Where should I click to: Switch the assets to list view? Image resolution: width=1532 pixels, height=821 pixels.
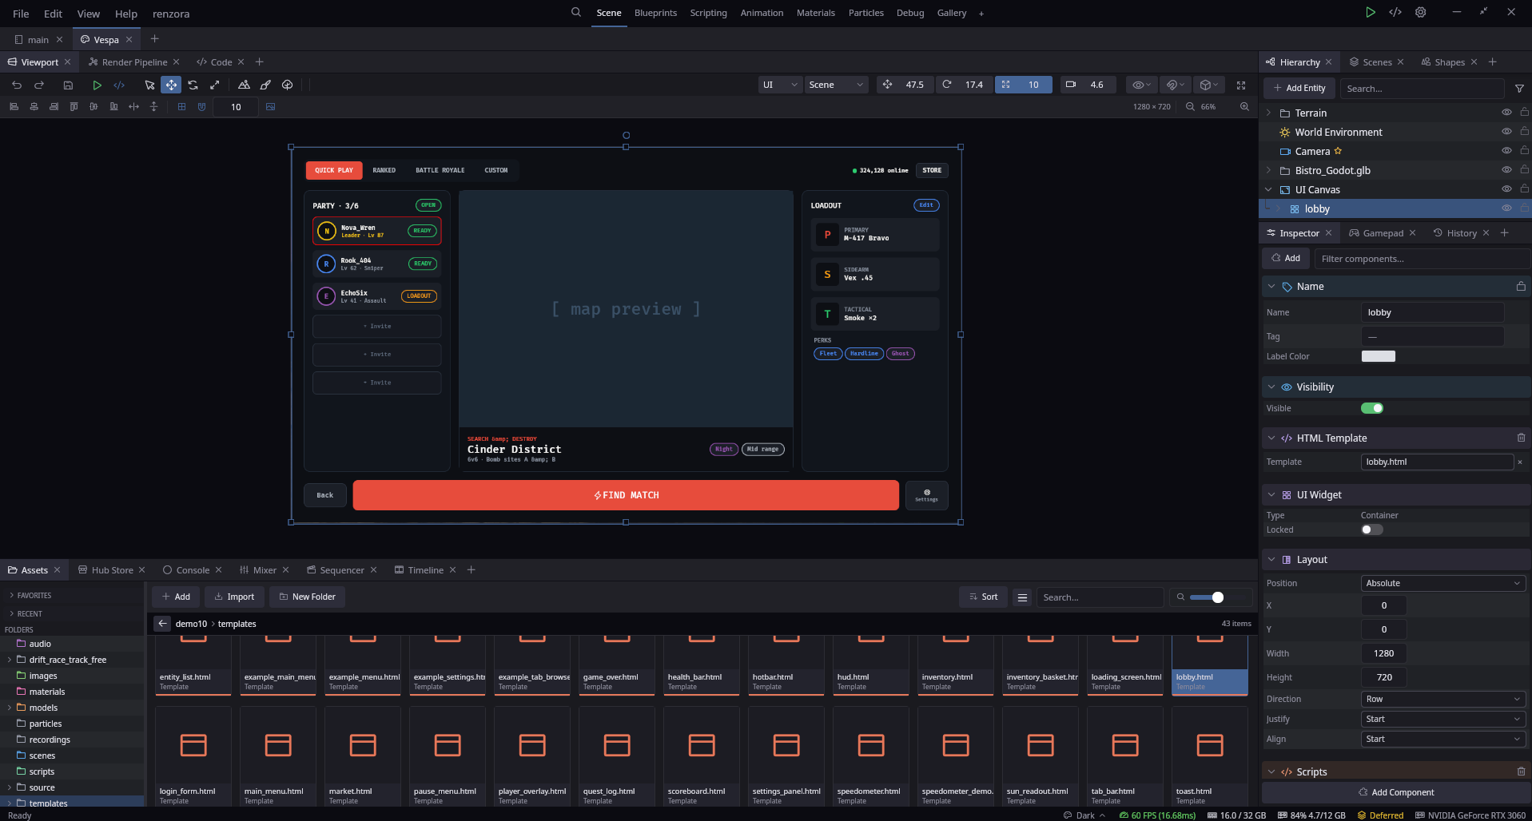[x=1022, y=597]
